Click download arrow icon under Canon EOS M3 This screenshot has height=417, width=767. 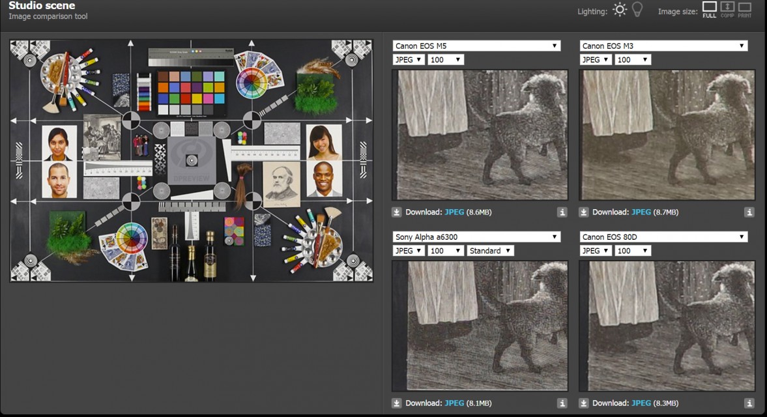[584, 212]
